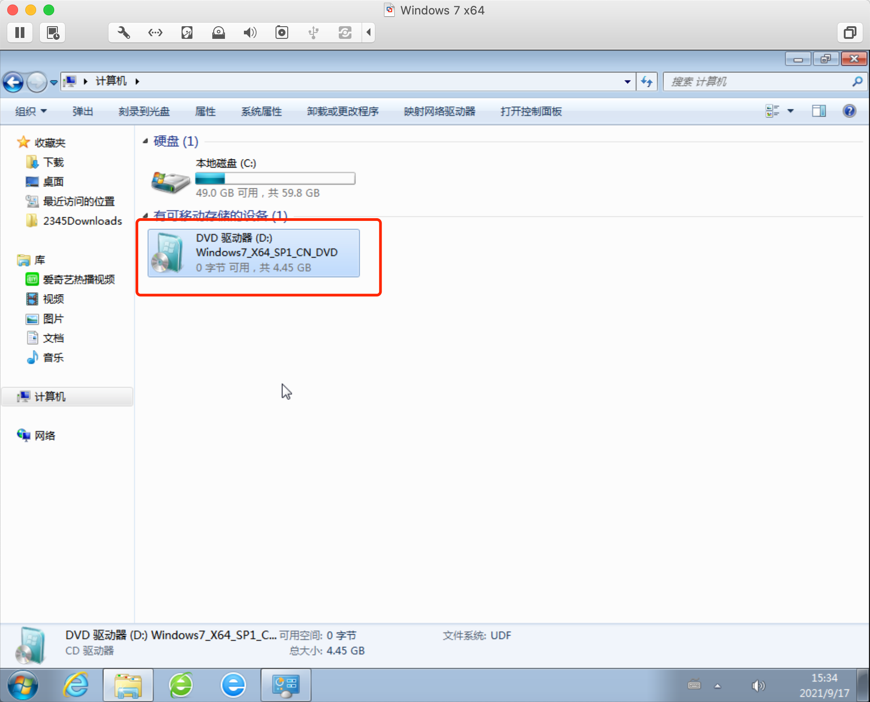Screen dimensions: 870x702
Task: Click the camera device icon in VM toolbar
Action: point(282,33)
